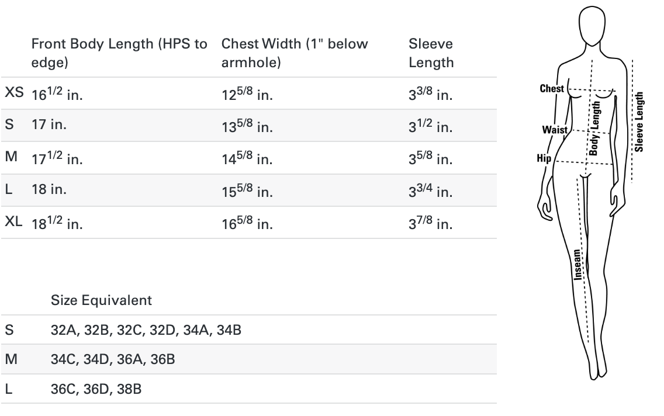
Task: Click the vertical Sleeve Length diagram label
Action: click(639, 122)
